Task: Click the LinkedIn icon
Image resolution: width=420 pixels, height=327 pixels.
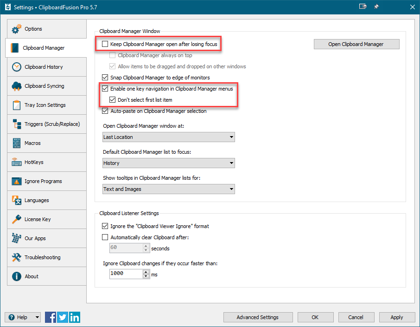Action: pos(74,317)
